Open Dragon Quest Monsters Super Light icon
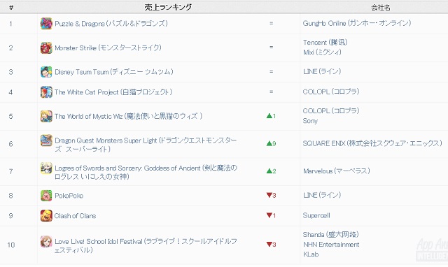Screen dimensions: 448x267 pyautogui.click(x=46, y=140)
